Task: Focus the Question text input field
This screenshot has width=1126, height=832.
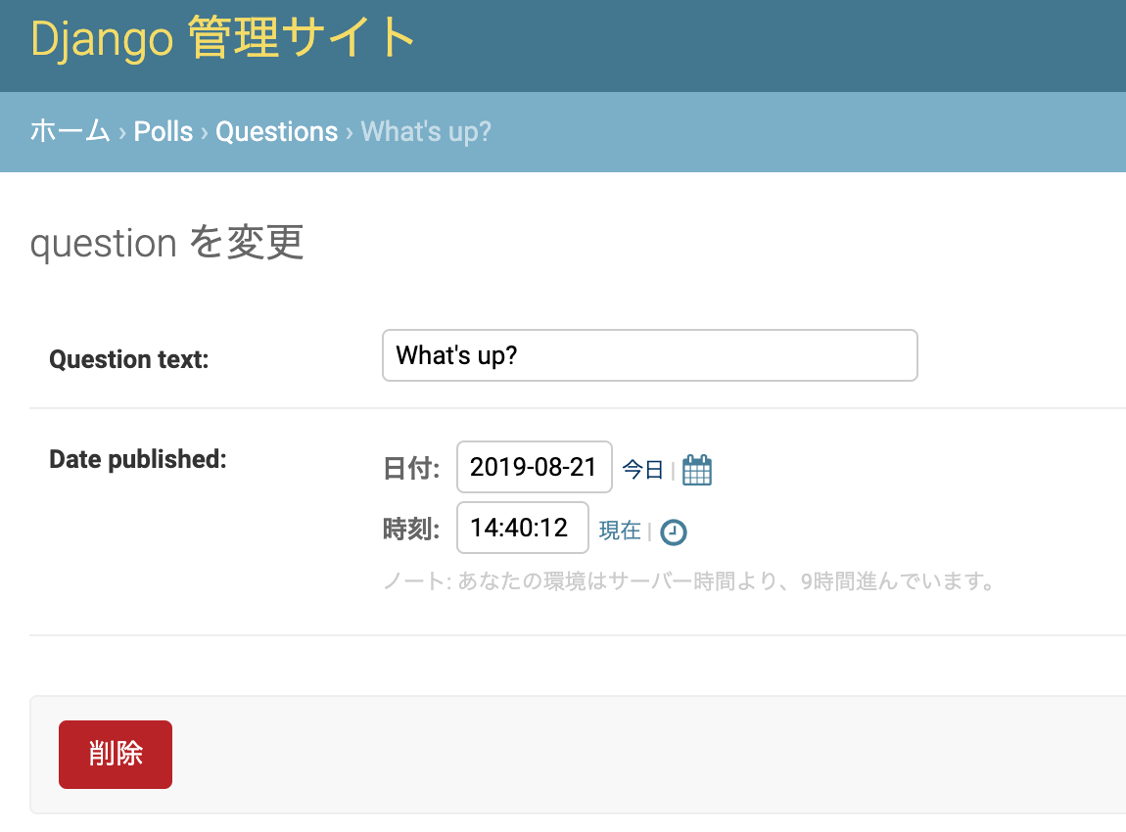Action: coord(649,355)
